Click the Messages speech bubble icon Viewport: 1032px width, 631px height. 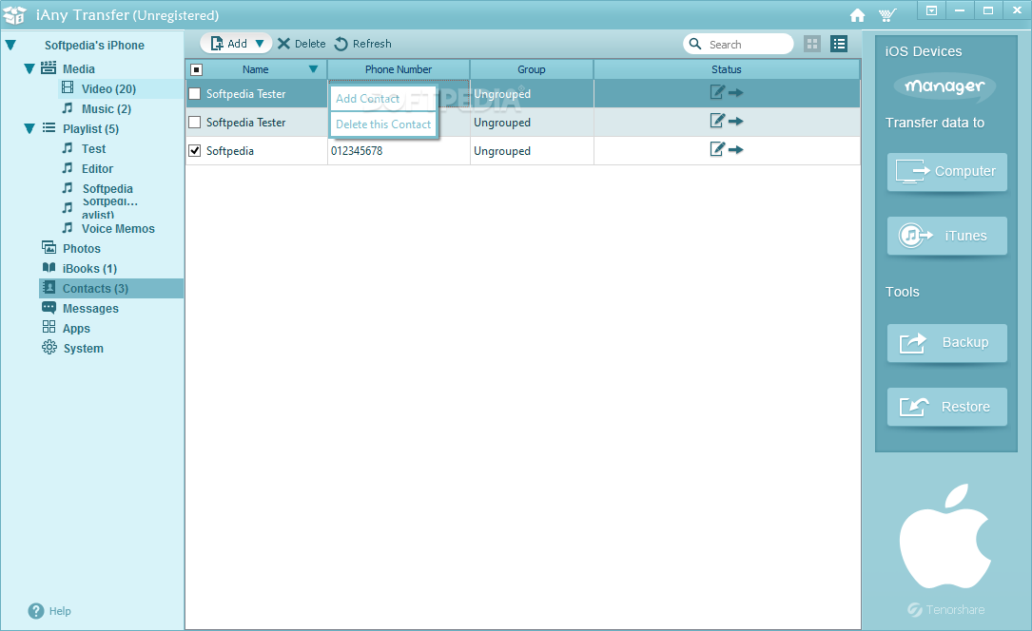click(x=49, y=308)
